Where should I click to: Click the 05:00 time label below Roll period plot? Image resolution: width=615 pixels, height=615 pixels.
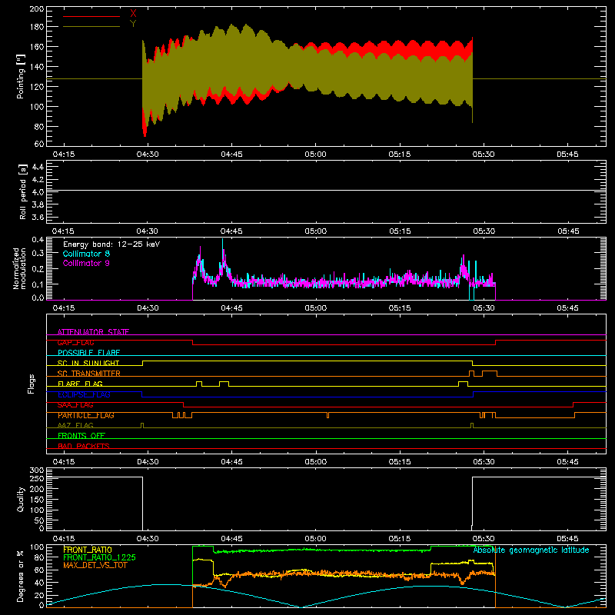(316, 231)
